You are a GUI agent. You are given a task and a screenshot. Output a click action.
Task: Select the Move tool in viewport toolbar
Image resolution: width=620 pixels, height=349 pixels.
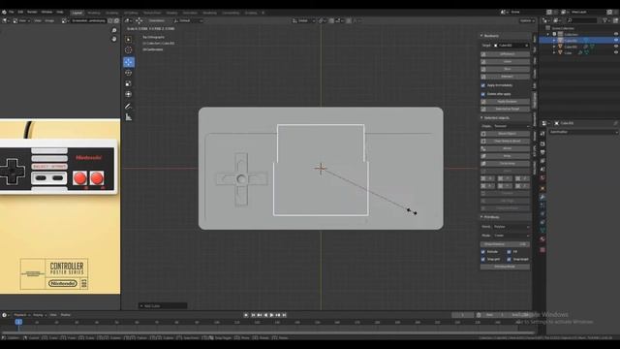pos(129,62)
